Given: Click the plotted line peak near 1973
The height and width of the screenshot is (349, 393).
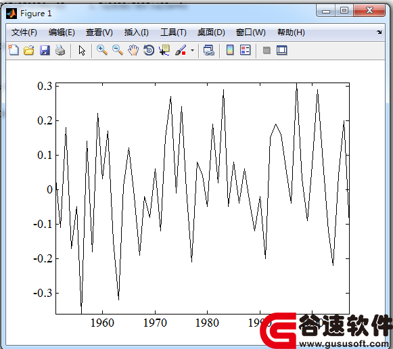Looking at the screenshot, I should pos(170,97).
